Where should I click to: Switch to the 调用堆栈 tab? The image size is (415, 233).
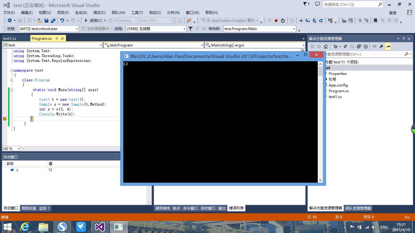coord(163,208)
